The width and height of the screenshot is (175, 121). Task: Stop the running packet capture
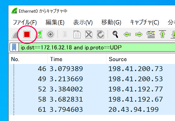tap(27, 34)
